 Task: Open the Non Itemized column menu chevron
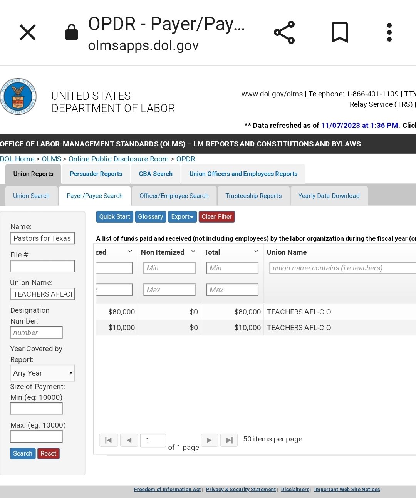pos(193,252)
